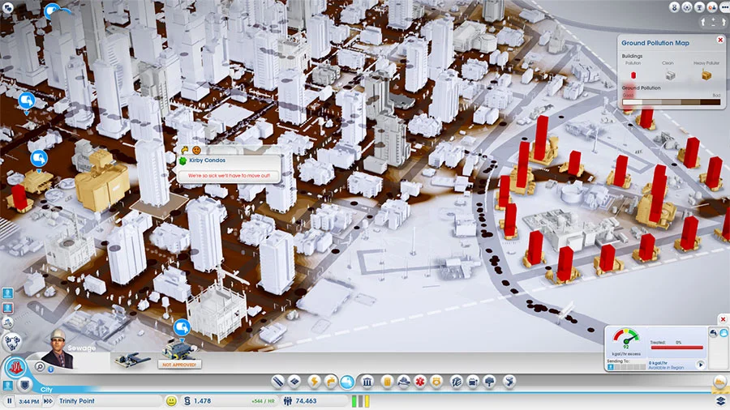This screenshot has height=410, width=730.
Task: Click the Not Approved! label
Action: (x=179, y=365)
